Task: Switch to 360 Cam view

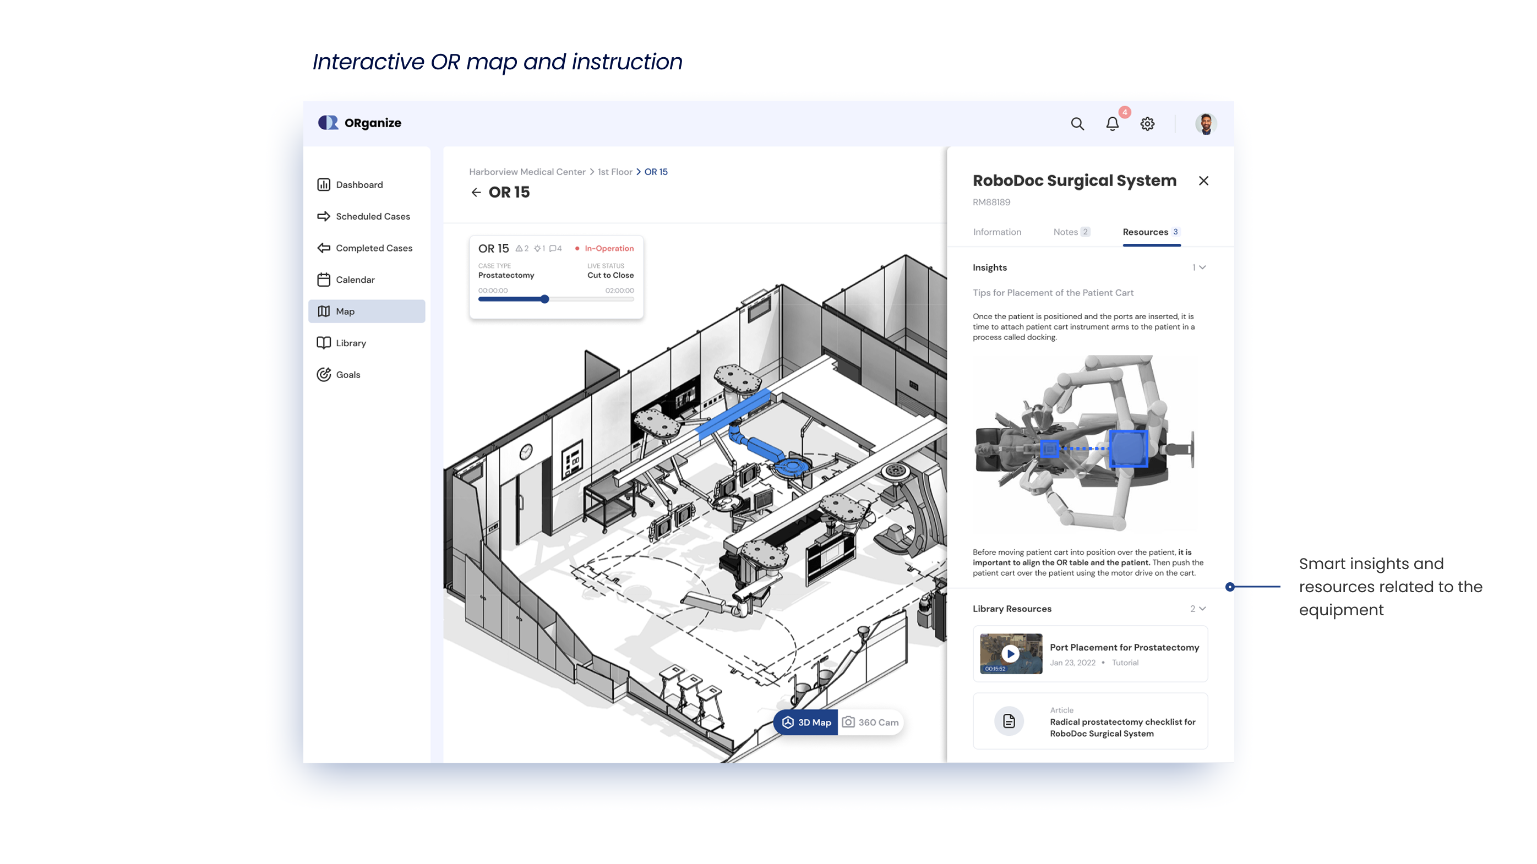Action: coord(870,722)
